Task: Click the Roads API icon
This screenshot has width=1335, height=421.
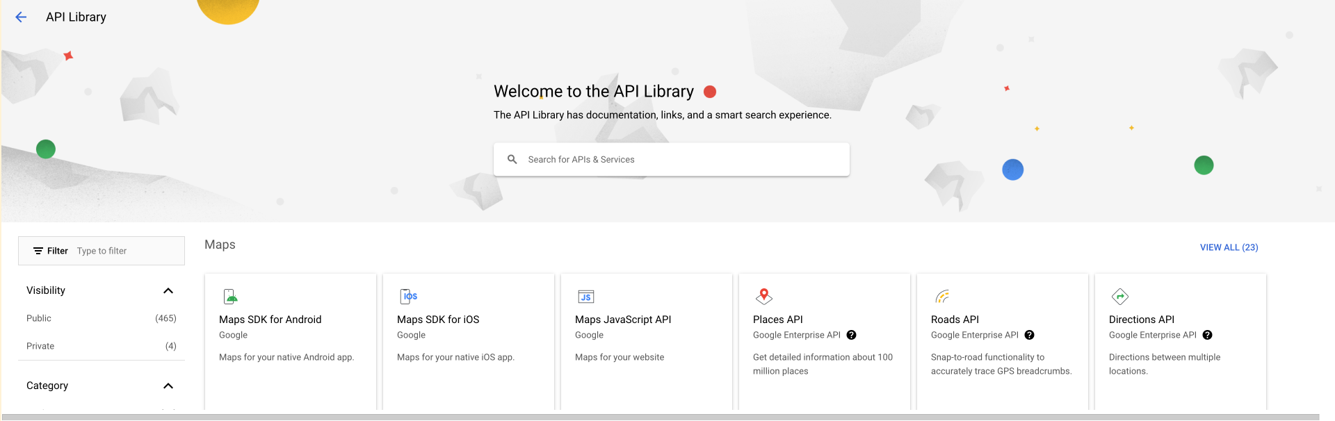Action: (942, 297)
